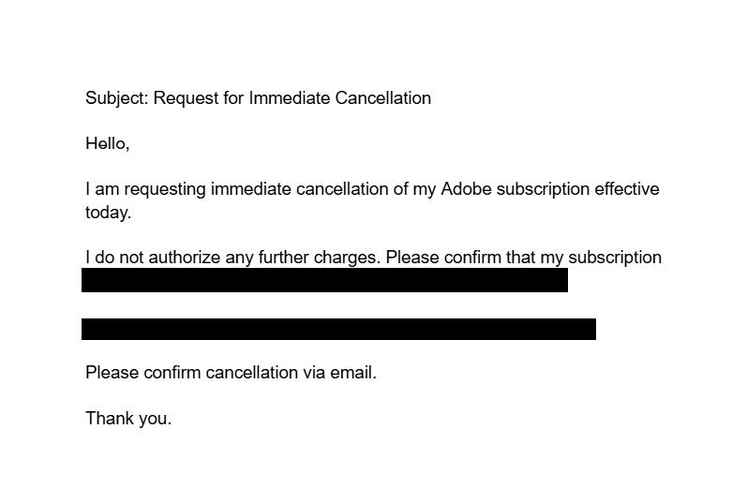The image size is (747, 488).
Task: Click the word 'today.'
Action: [x=108, y=213]
